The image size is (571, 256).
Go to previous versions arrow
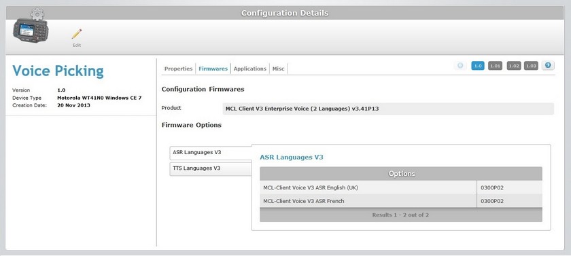[x=461, y=65]
